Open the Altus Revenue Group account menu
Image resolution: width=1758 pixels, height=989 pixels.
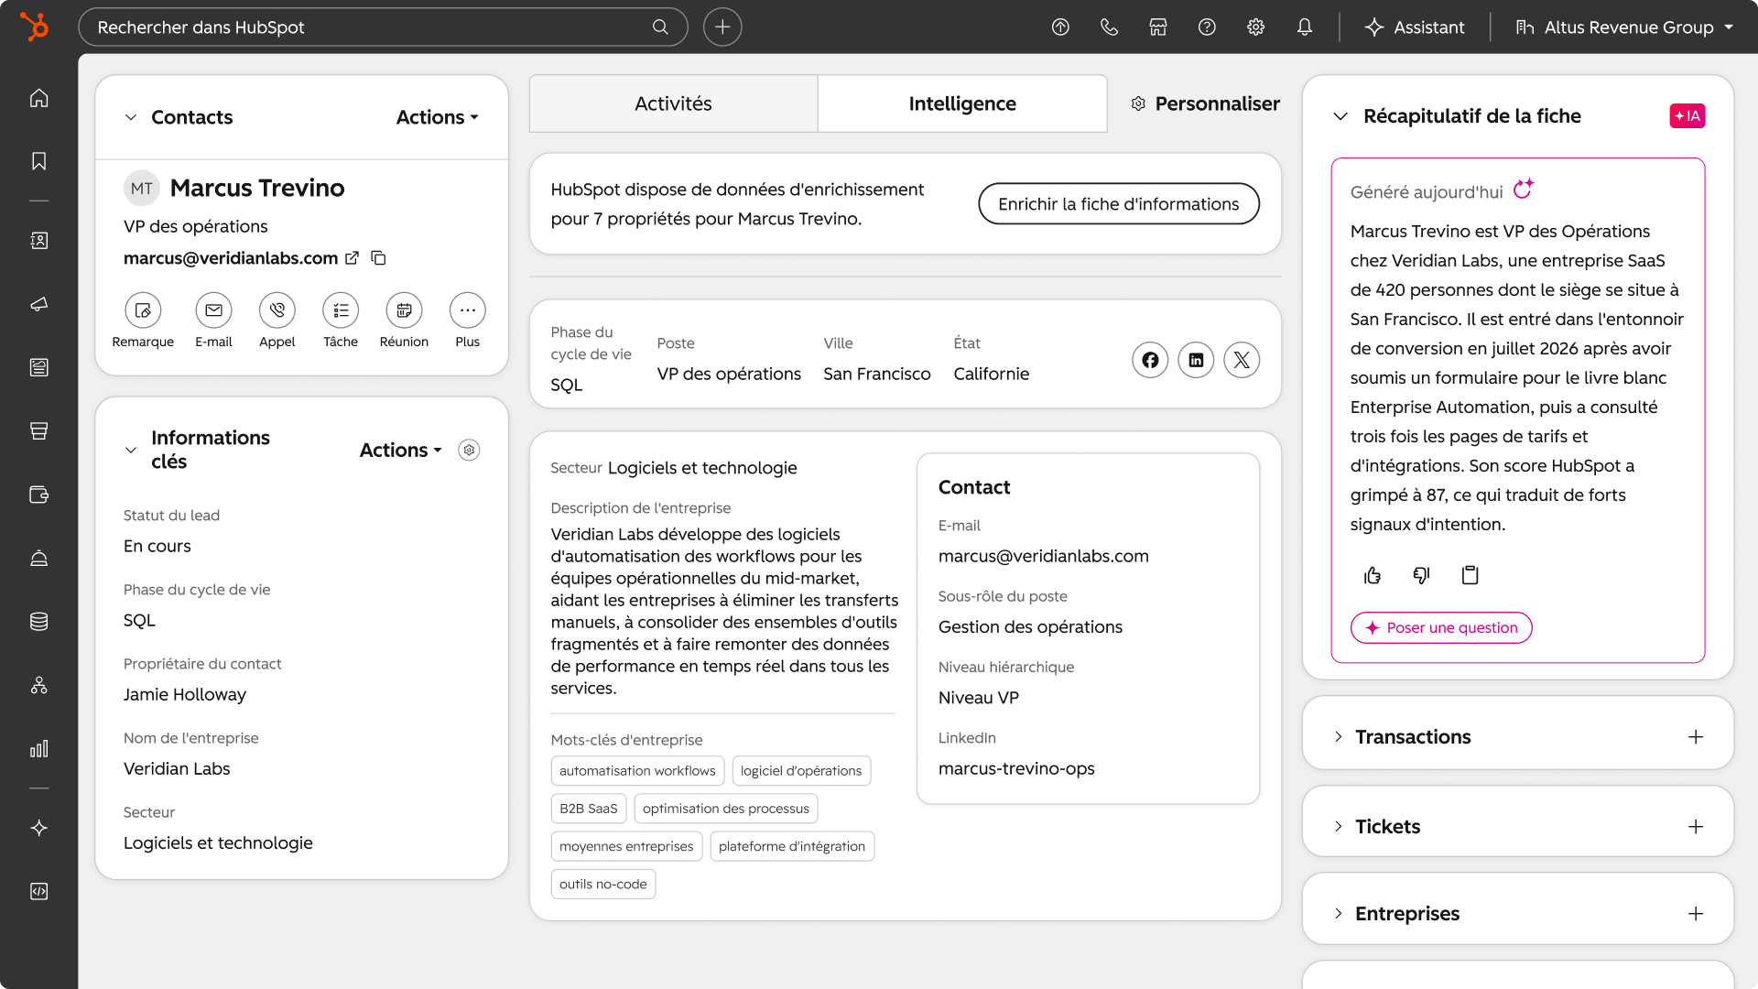tap(1624, 27)
